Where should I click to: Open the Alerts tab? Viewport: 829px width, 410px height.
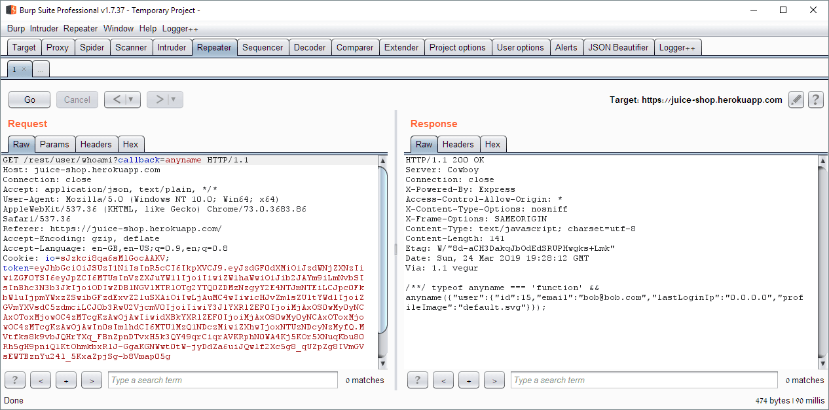566,47
